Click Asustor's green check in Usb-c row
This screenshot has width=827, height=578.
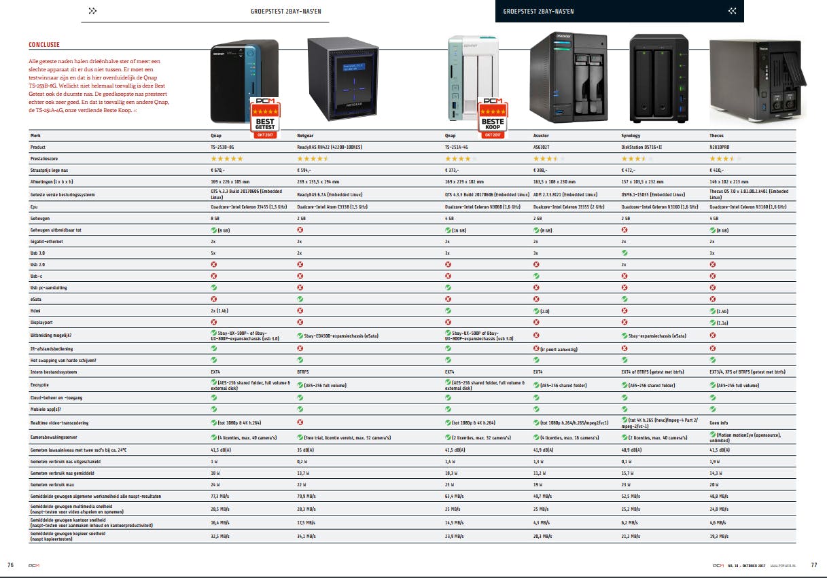coord(537,276)
